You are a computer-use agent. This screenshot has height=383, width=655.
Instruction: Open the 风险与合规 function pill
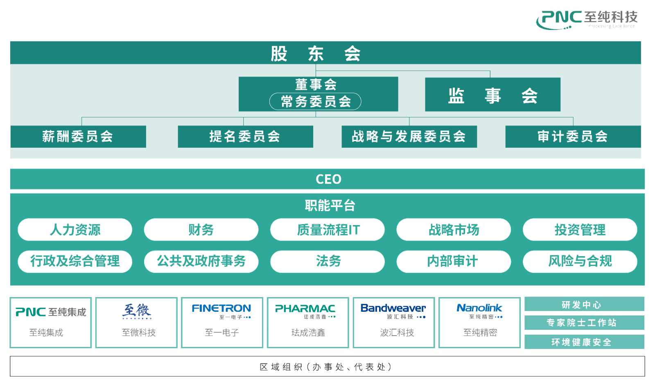(580, 261)
